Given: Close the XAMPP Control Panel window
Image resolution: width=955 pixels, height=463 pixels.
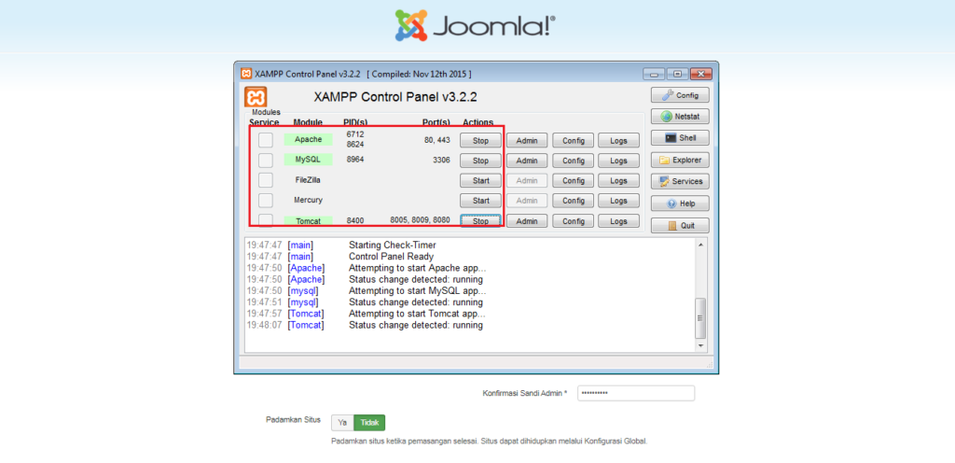Looking at the screenshot, I should point(701,75).
